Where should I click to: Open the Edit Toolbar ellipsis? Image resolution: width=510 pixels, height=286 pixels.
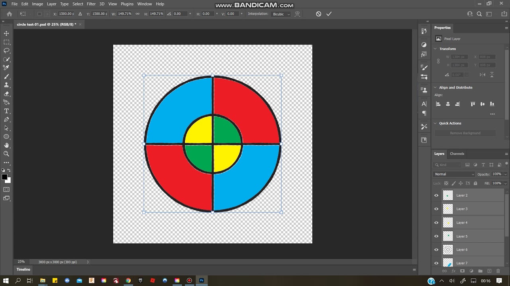6,162
